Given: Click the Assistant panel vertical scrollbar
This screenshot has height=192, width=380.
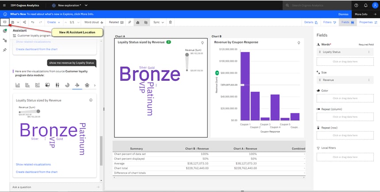Looking at the screenshot, I should tap(101, 151).
